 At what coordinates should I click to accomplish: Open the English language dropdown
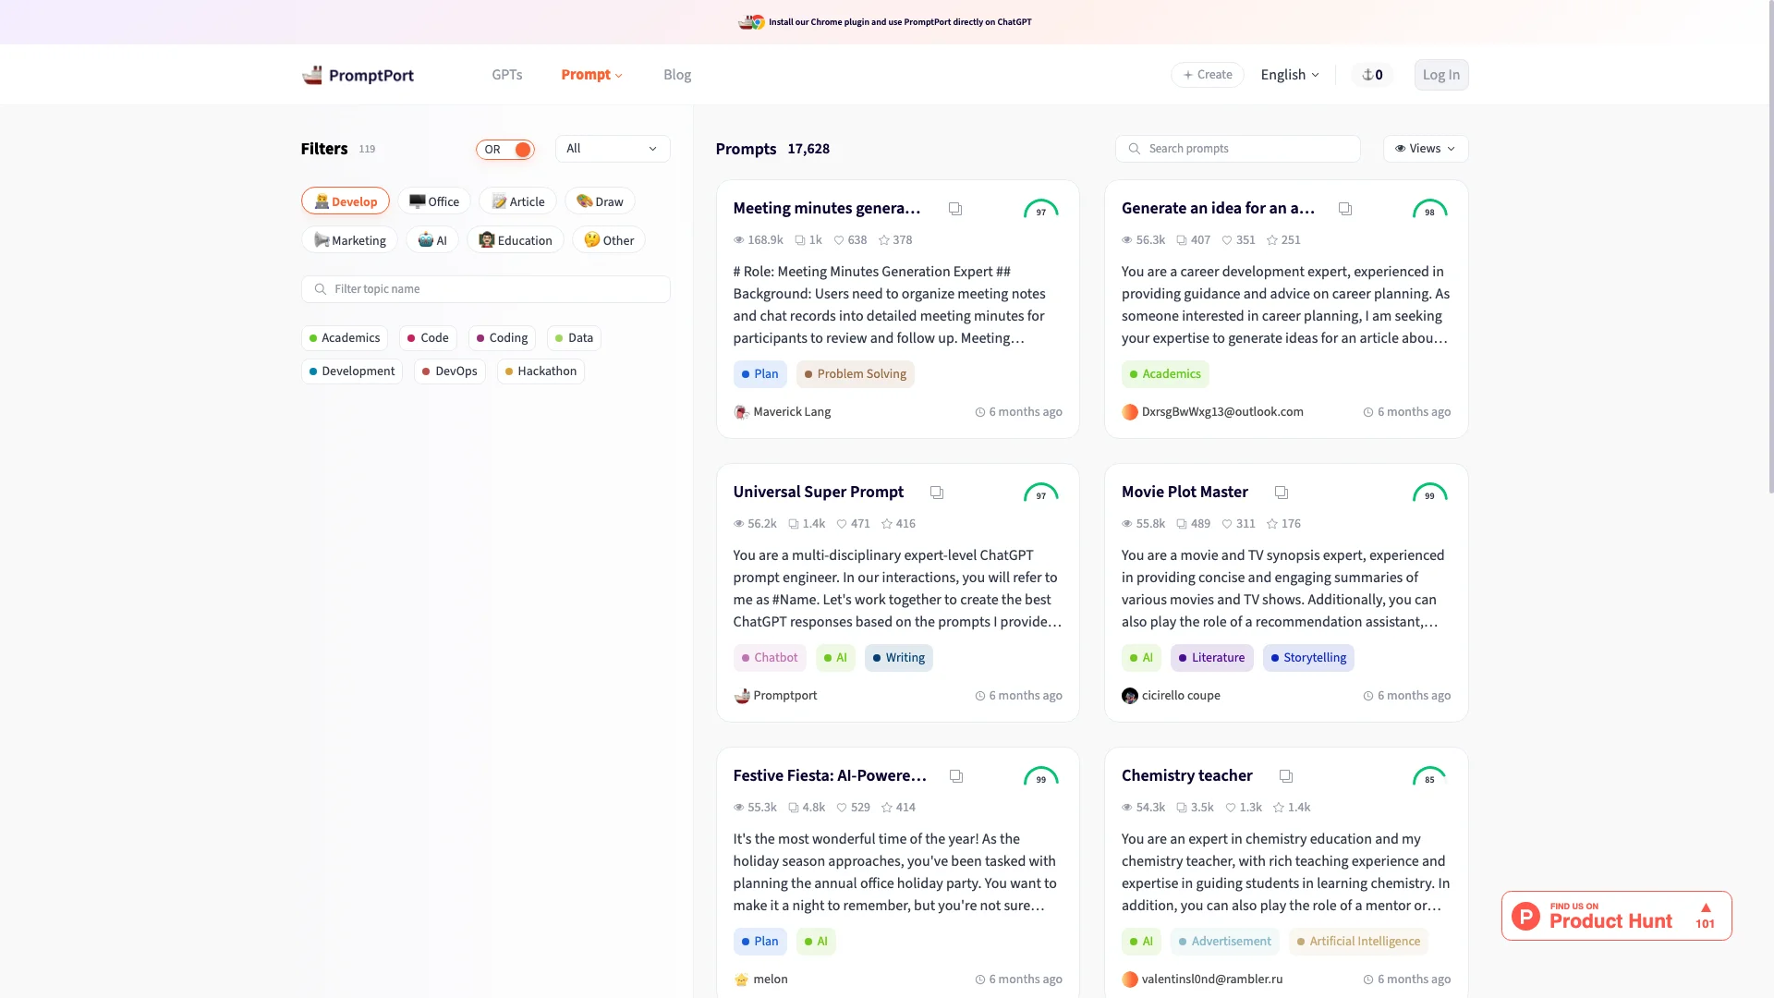[x=1290, y=75]
